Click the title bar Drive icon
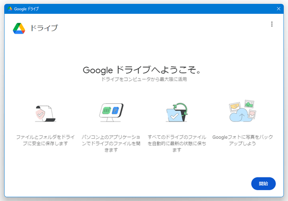288x201 pixels. pos(10,9)
